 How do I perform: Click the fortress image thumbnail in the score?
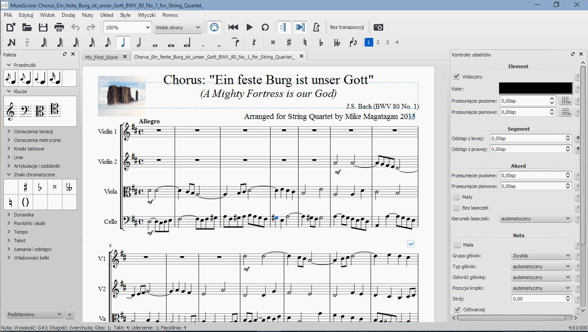[x=122, y=96]
